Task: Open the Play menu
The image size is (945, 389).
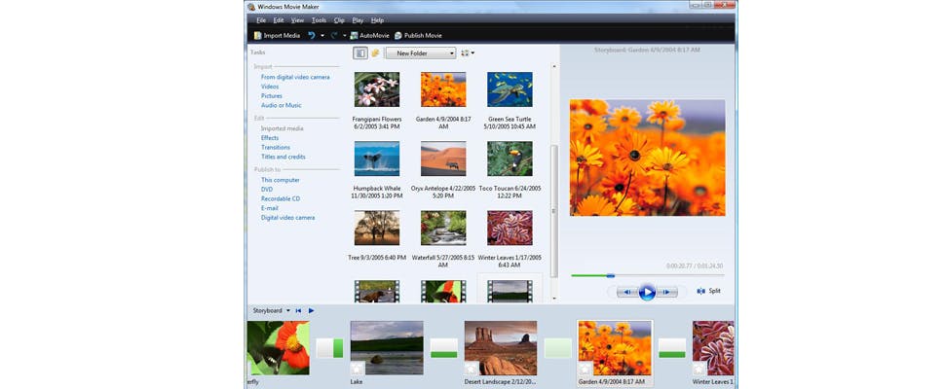Action: tap(358, 20)
